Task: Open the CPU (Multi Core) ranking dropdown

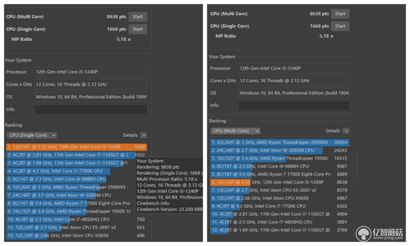Action: pos(235,131)
